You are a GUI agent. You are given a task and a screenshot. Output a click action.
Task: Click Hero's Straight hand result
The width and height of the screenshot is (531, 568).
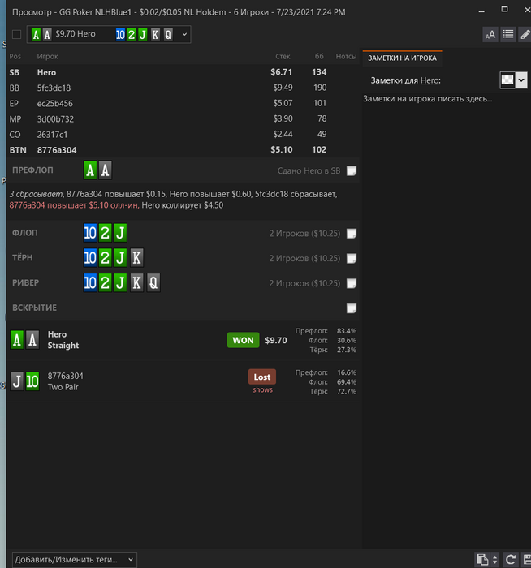(x=63, y=346)
